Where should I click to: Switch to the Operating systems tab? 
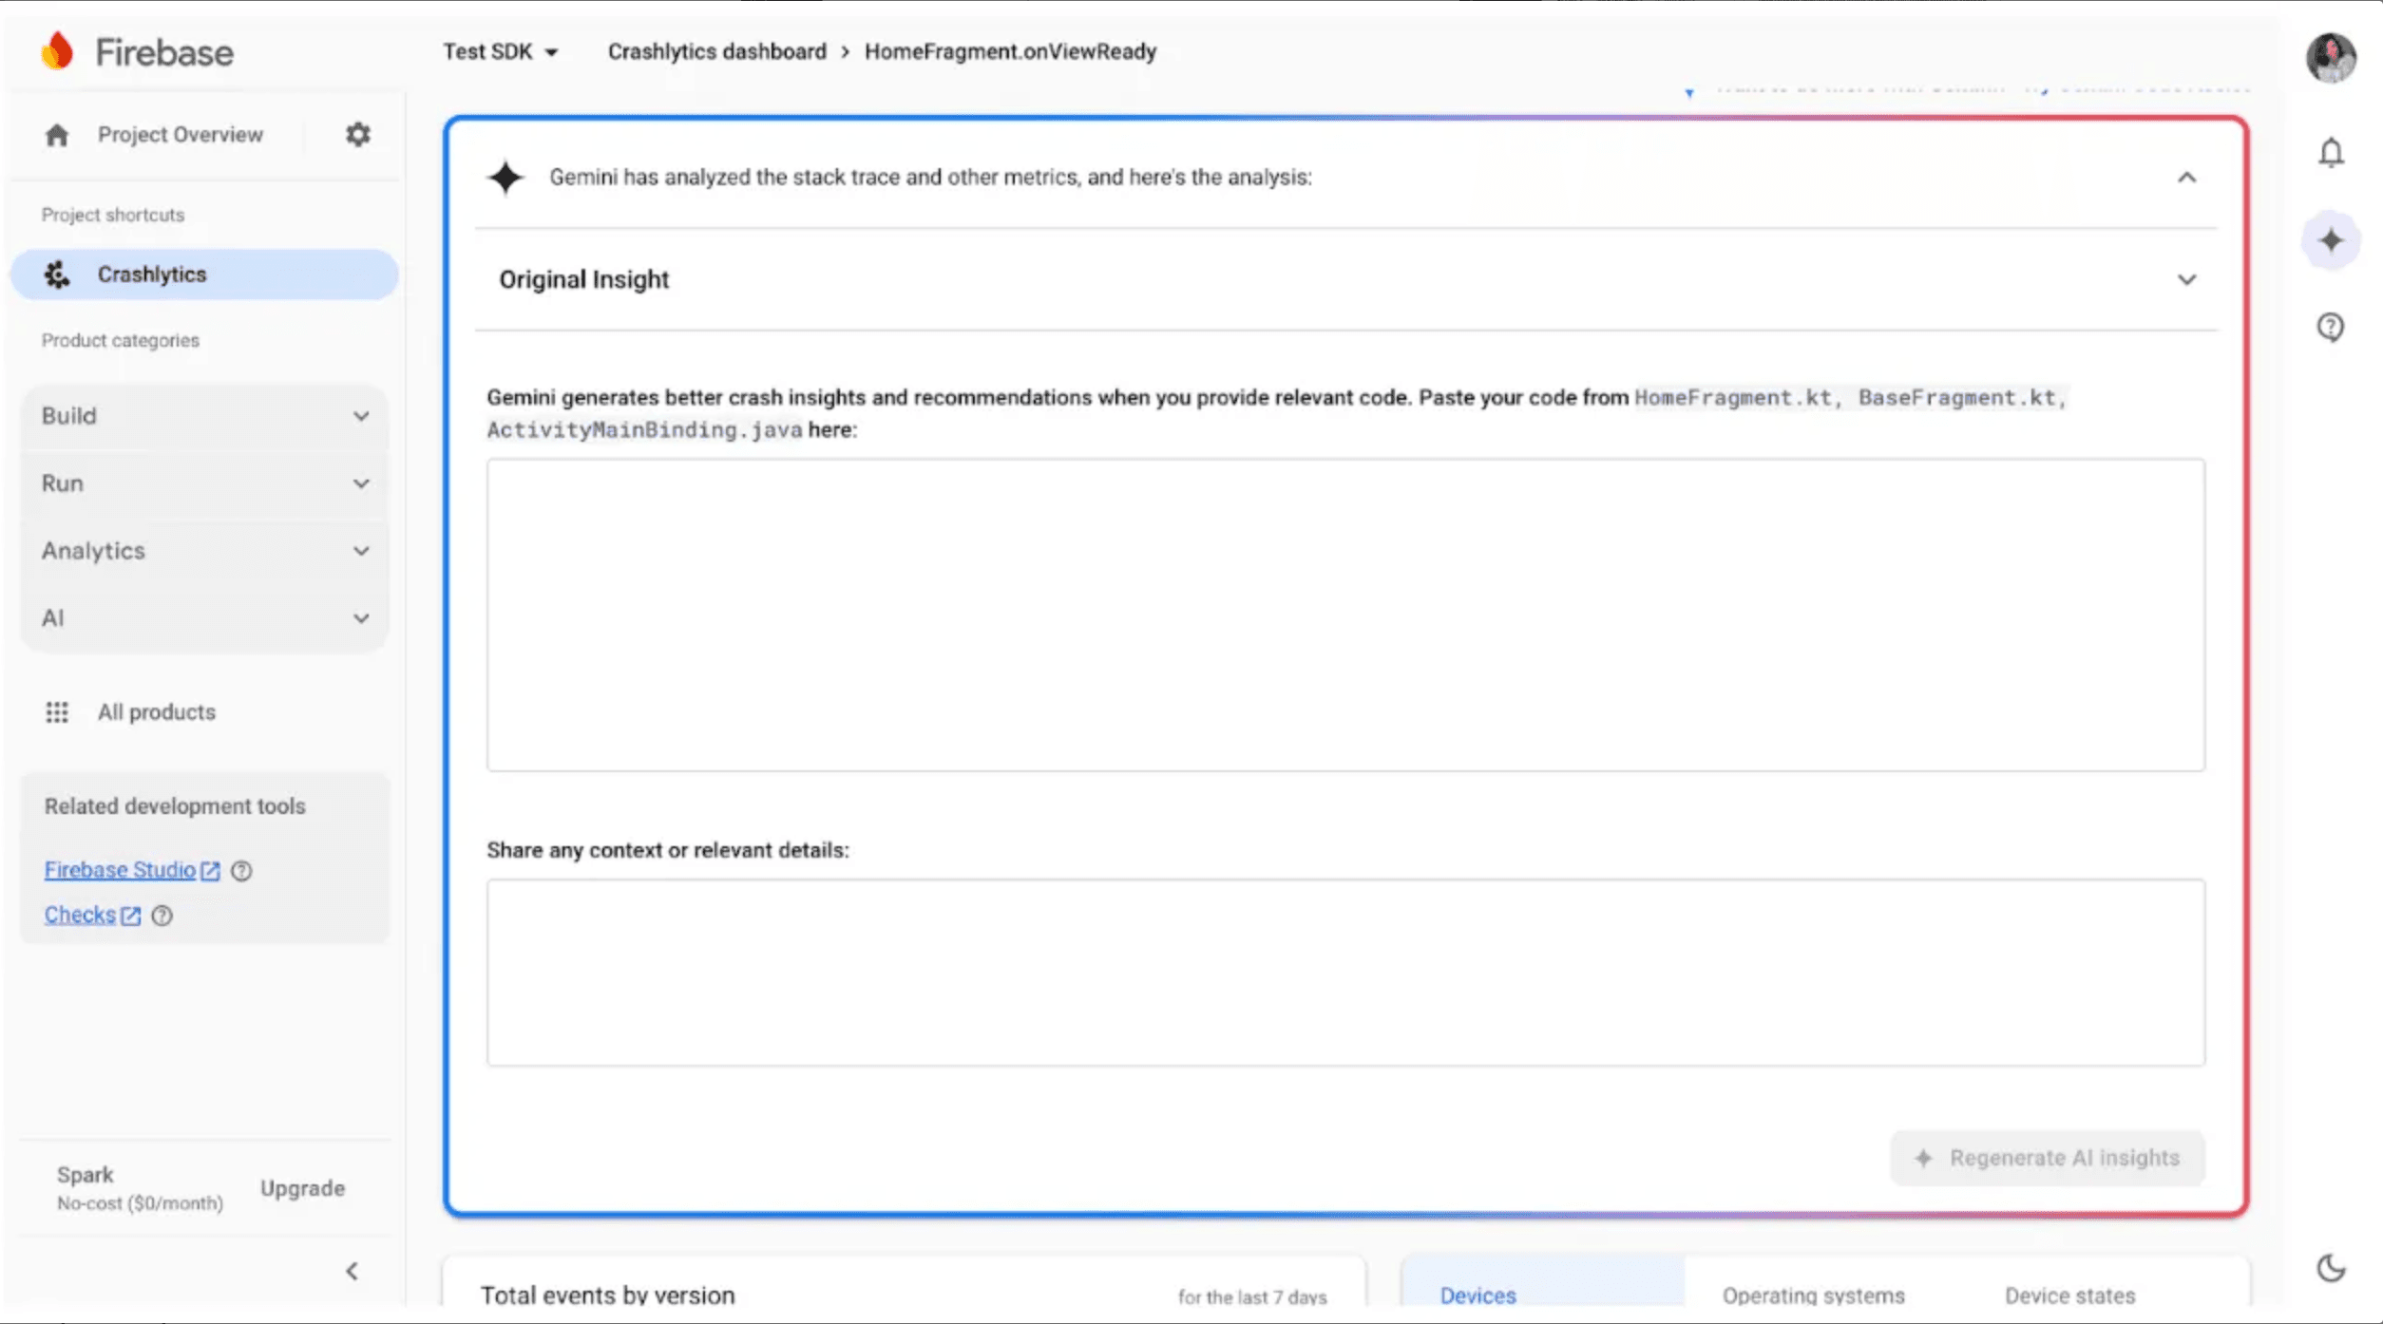1813,1296
